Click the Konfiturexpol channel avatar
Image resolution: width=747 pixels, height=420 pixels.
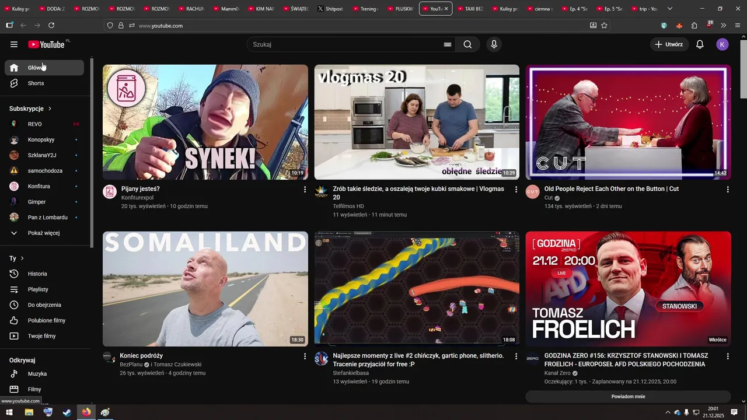tap(110, 192)
